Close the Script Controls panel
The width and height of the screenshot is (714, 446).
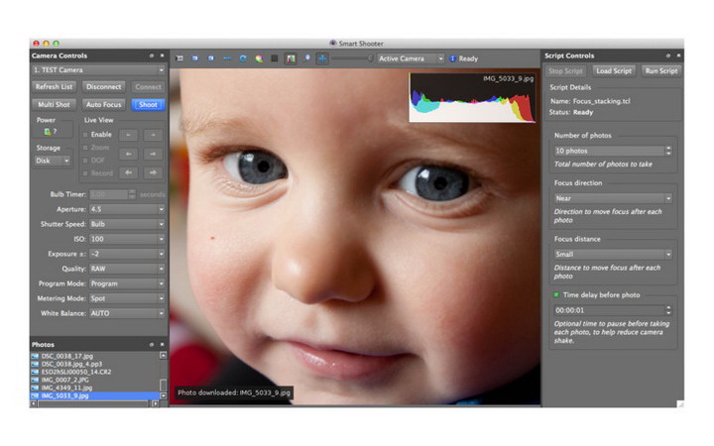pos(678,56)
